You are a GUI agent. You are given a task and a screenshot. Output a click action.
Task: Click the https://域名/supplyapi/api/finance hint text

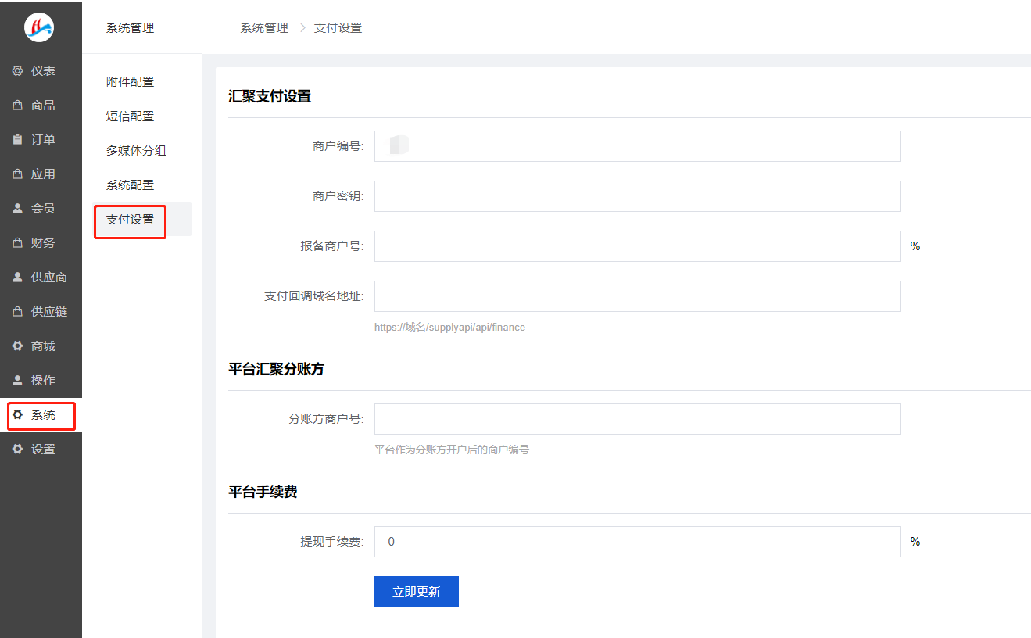[x=449, y=328]
